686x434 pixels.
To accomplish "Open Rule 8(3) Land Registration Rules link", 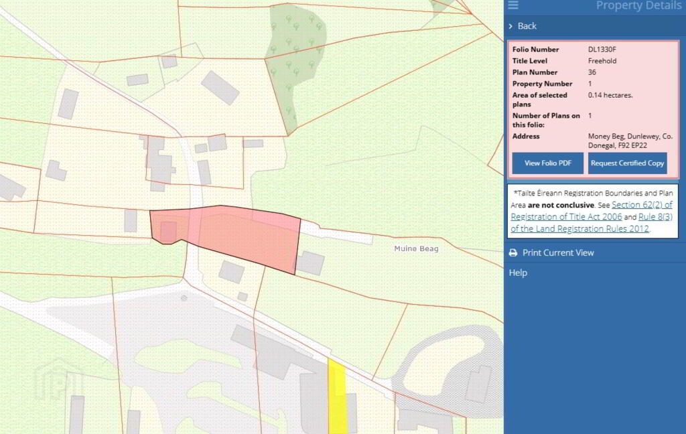I will (592, 222).
